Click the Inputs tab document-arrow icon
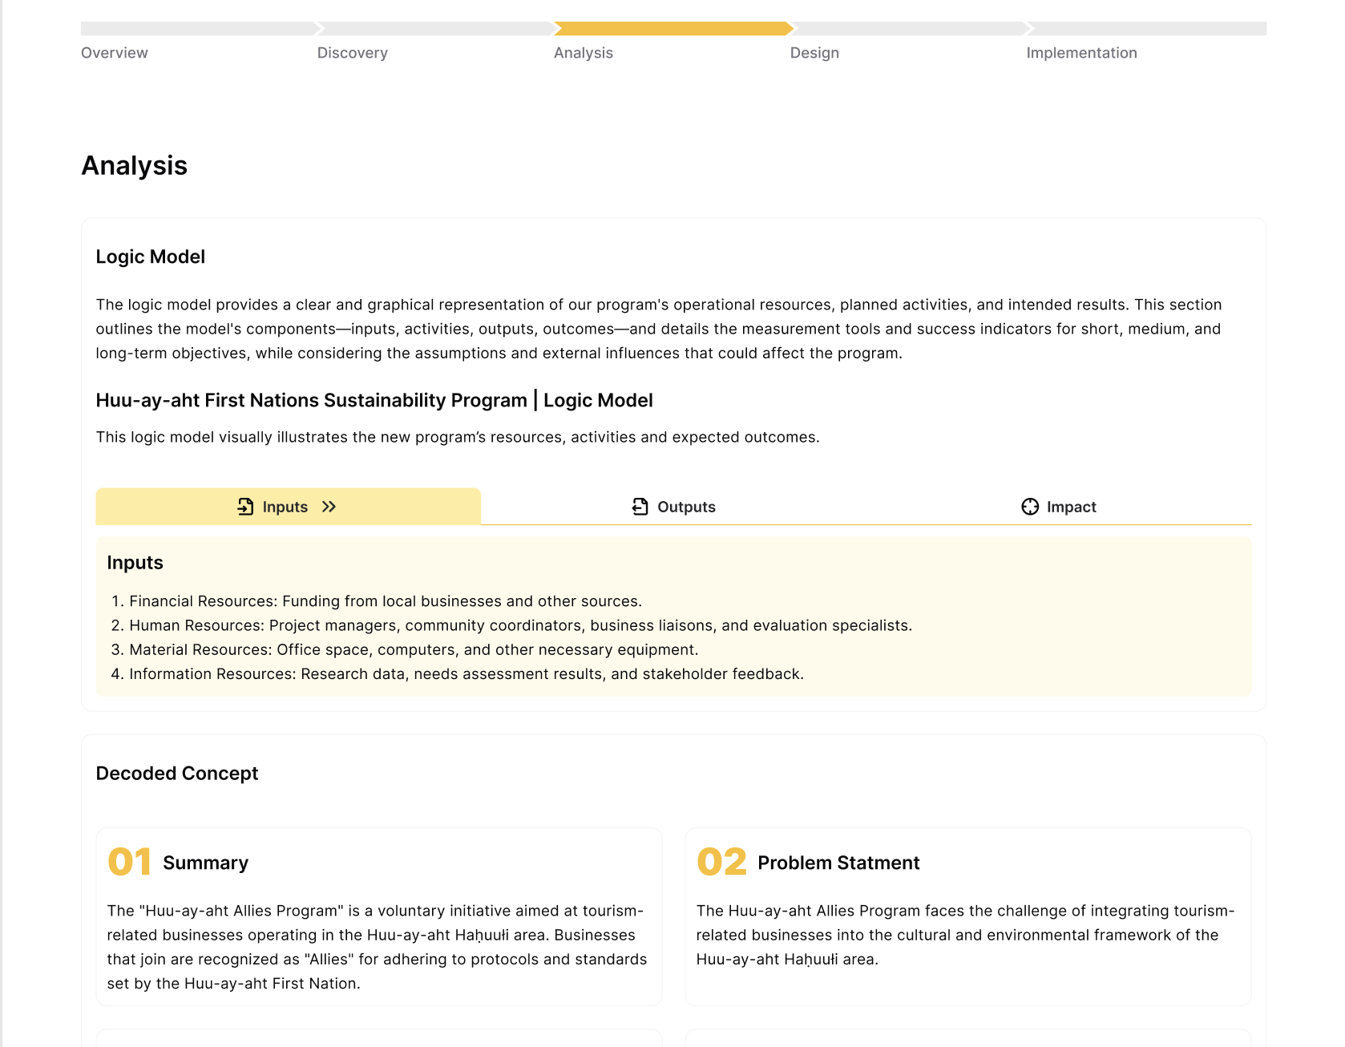The image size is (1345, 1047). [x=245, y=507]
